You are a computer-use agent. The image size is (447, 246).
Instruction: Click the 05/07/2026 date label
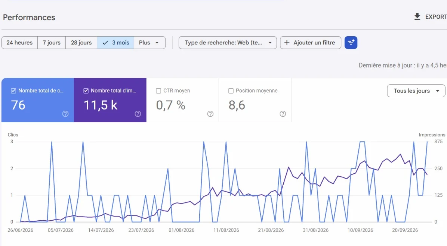[61, 230]
